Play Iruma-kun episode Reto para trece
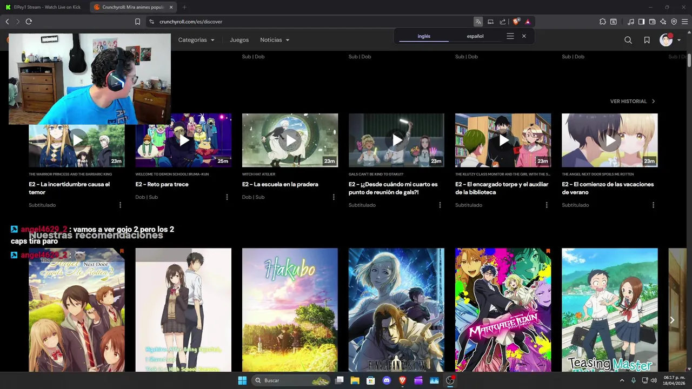This screenshot has height=389, width=692. [183, 140]
